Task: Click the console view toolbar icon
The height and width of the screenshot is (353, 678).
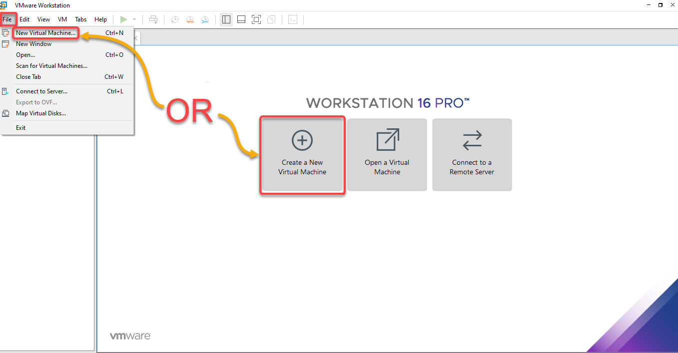Action: (x=293, y=19)
